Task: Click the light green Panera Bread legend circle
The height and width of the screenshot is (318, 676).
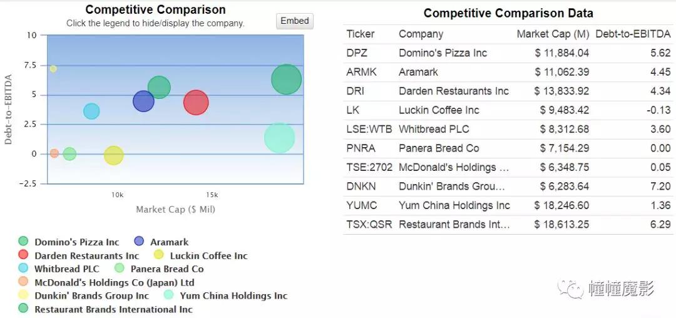Action: 120,269
